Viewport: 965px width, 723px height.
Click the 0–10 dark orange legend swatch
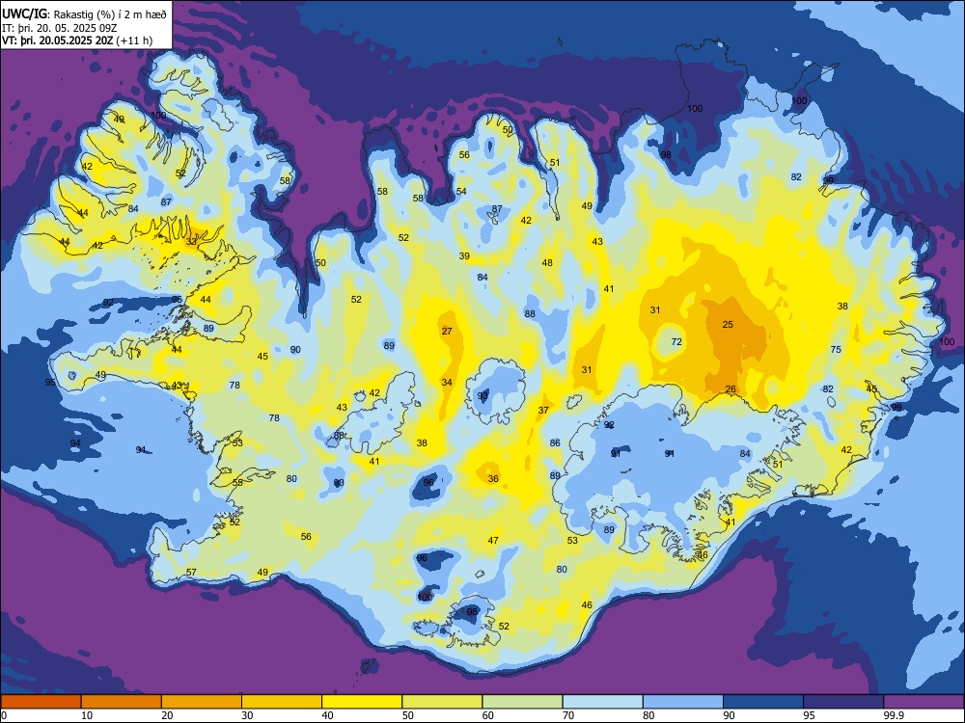tap(41, 702)
